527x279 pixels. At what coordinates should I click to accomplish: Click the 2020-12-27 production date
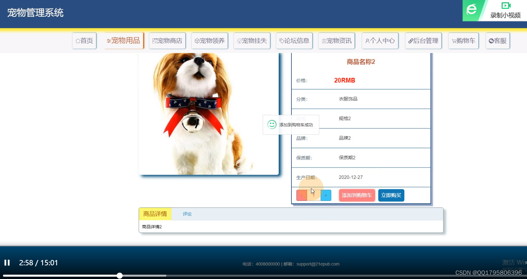click(x=351, y=177)
